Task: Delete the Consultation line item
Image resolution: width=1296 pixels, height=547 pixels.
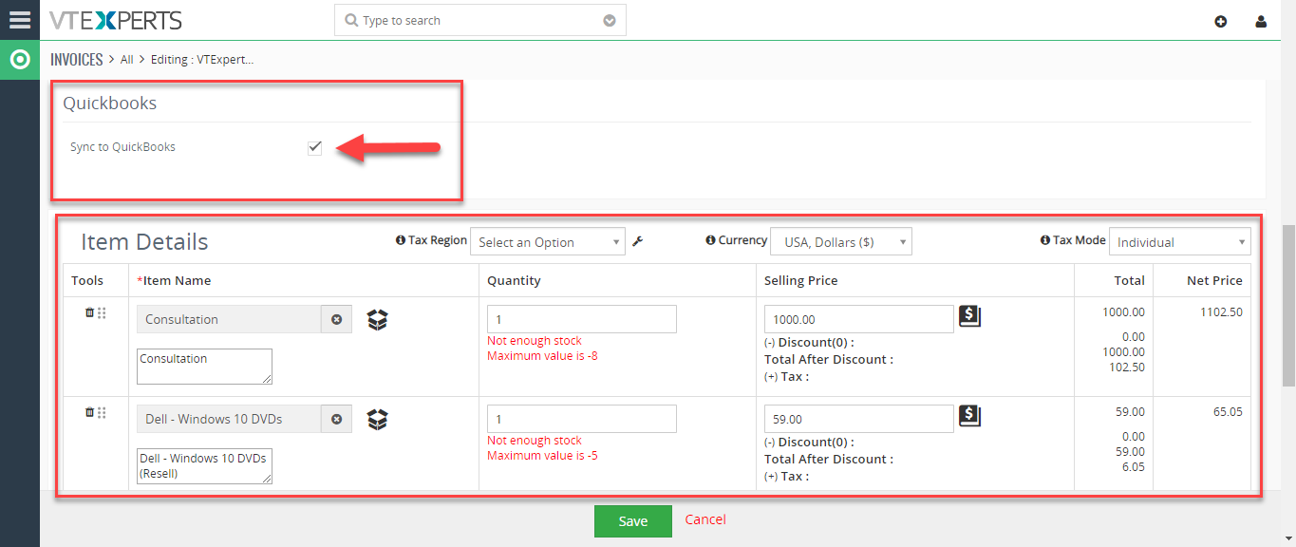Action: pos(90,312)
